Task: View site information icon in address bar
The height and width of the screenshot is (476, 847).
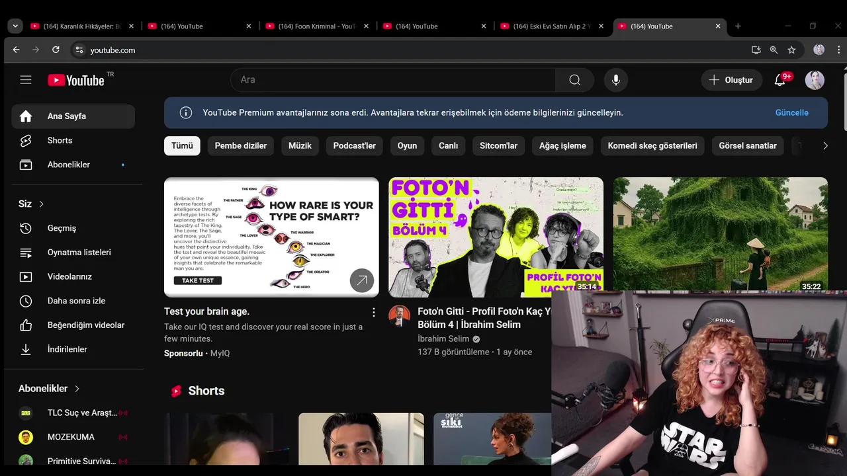Action: [79, 50]
